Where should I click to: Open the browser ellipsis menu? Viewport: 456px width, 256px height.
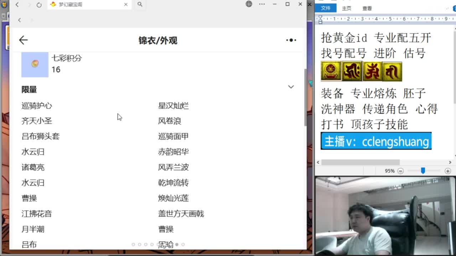click(262, 4)
